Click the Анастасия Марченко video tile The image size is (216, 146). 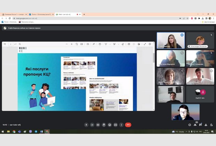pyautogui.click(x=171, y=58)
